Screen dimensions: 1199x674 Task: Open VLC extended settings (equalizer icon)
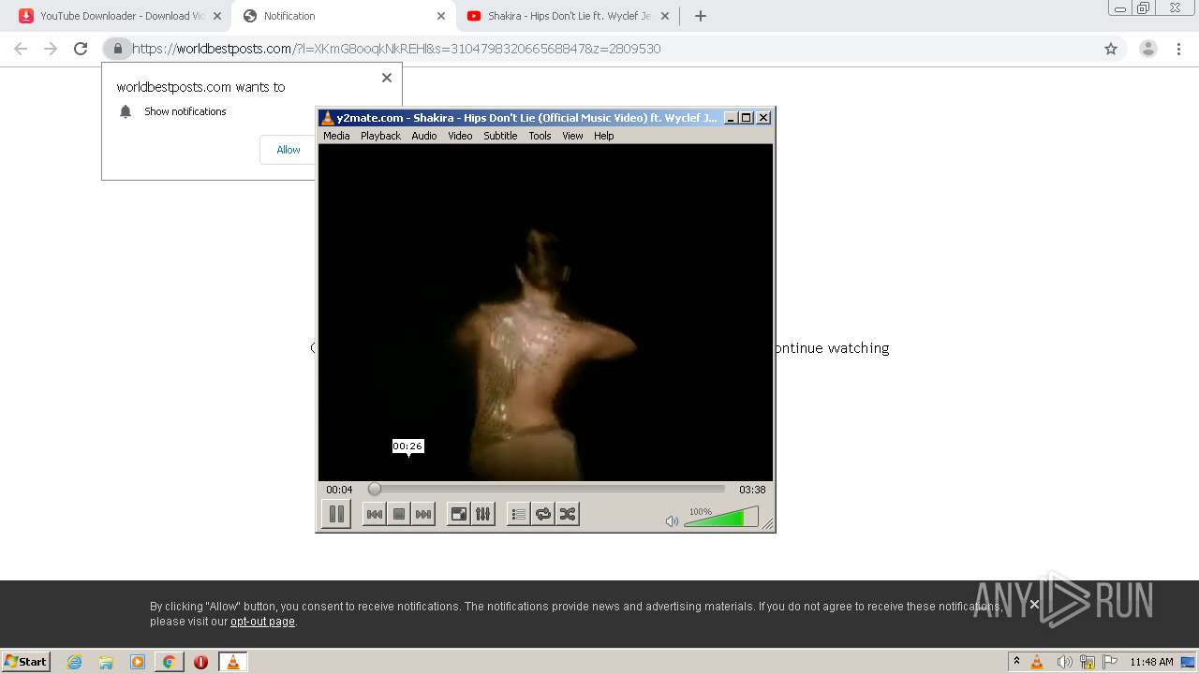482,514
